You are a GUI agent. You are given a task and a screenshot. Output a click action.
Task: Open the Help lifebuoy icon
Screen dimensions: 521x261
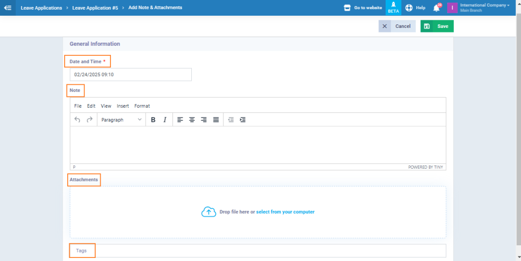click(409, 8)
